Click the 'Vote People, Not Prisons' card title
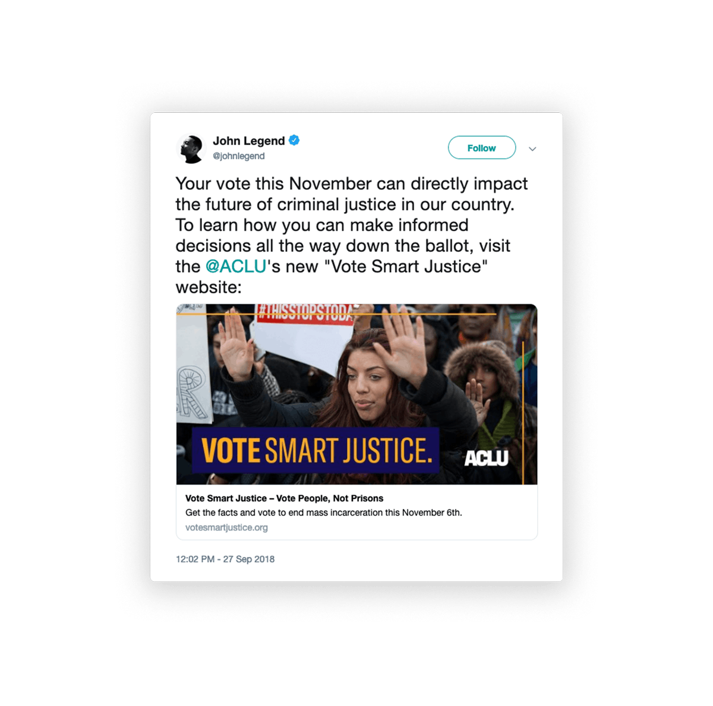713x706 pixels. [x=284, y=498]
